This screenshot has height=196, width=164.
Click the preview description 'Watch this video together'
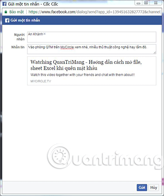click(x=82, y=75)
